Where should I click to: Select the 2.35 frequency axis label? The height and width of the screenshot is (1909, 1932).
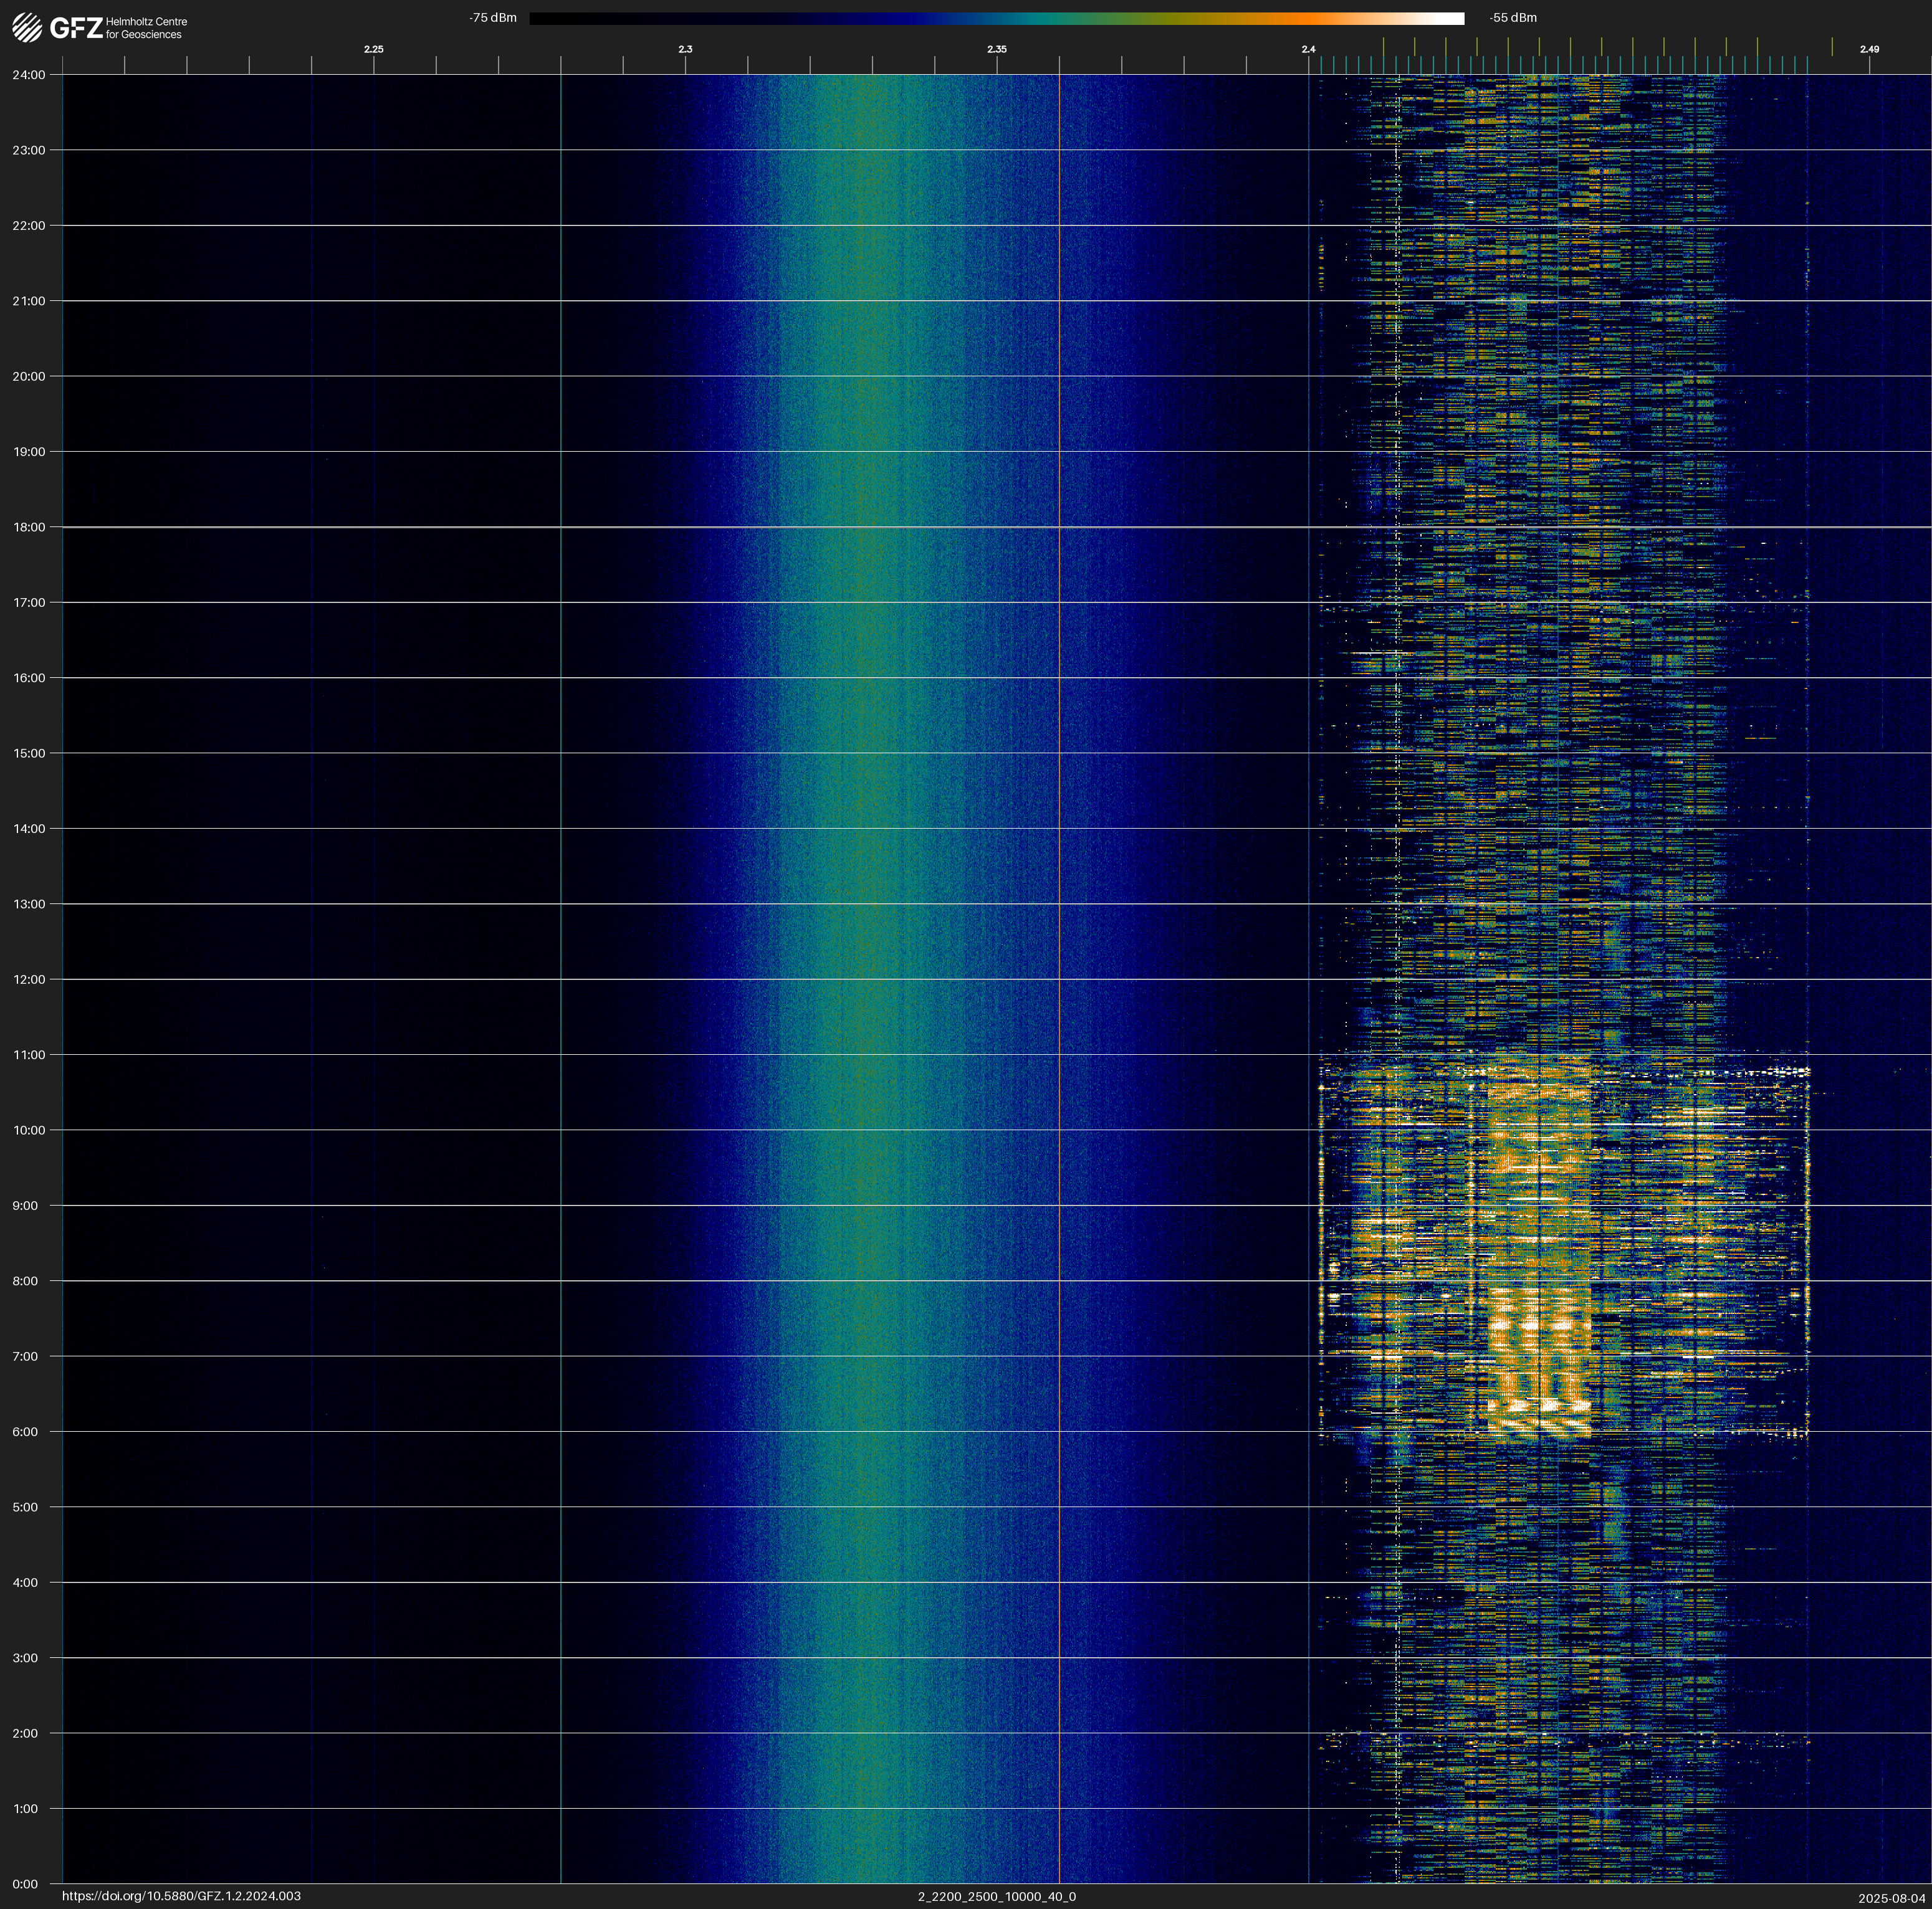coord(996,49)
